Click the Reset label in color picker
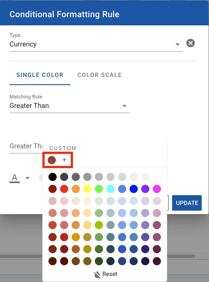 [x=110, y=274]
